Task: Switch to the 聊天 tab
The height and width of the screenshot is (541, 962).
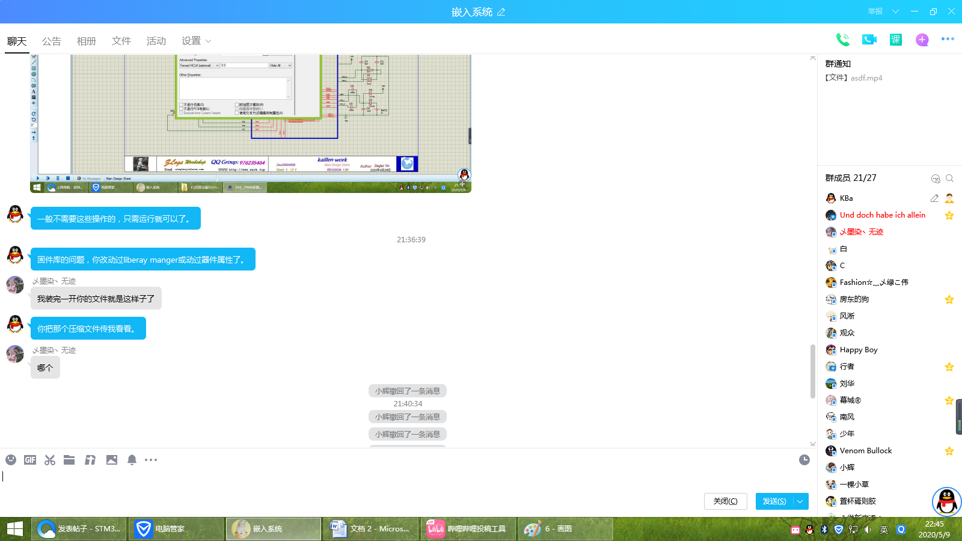Action: click(17, 41)
